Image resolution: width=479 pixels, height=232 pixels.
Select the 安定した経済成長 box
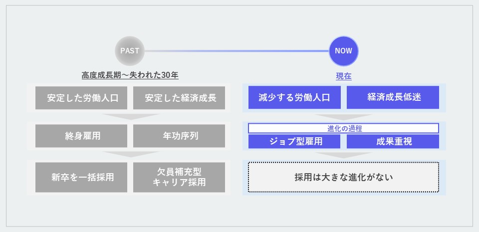point(179,98)
